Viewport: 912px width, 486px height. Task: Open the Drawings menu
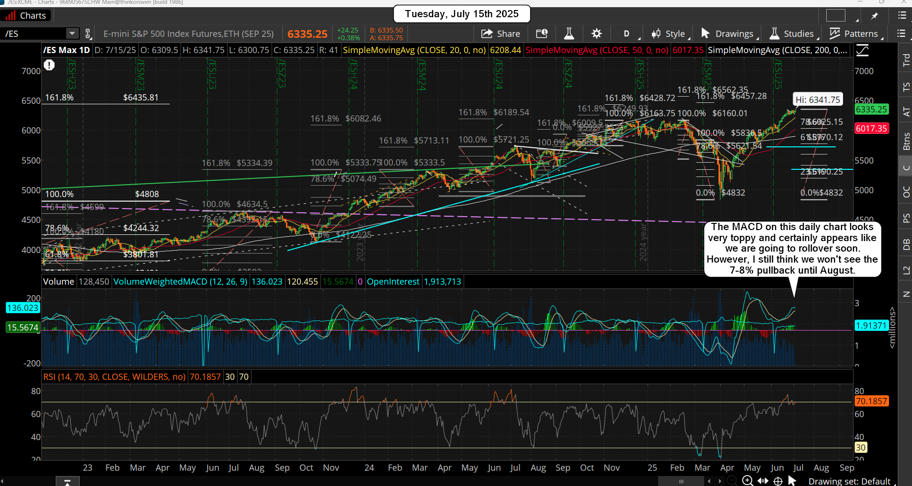point(729,33)
